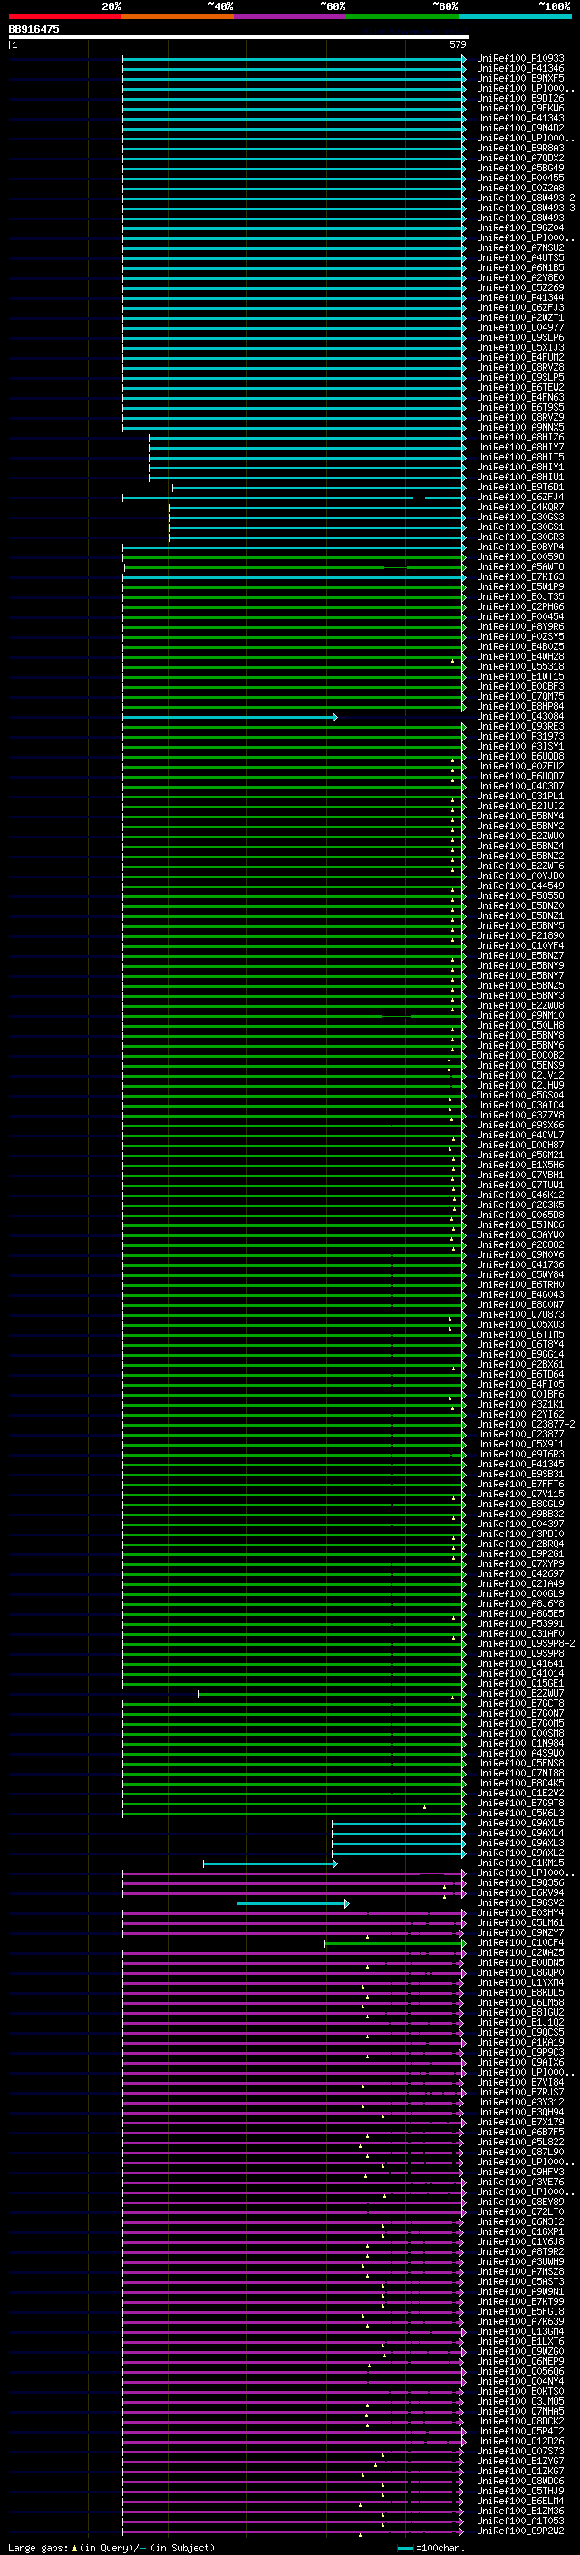
Task: Open hit UniRef100_Q9FKW6
Action: click(520, 108)
